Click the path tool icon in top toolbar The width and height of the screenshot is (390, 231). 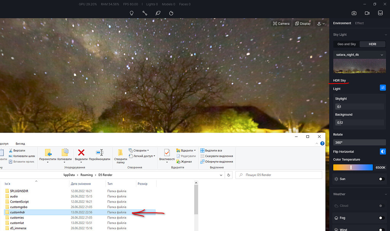(x=145, y=13)
